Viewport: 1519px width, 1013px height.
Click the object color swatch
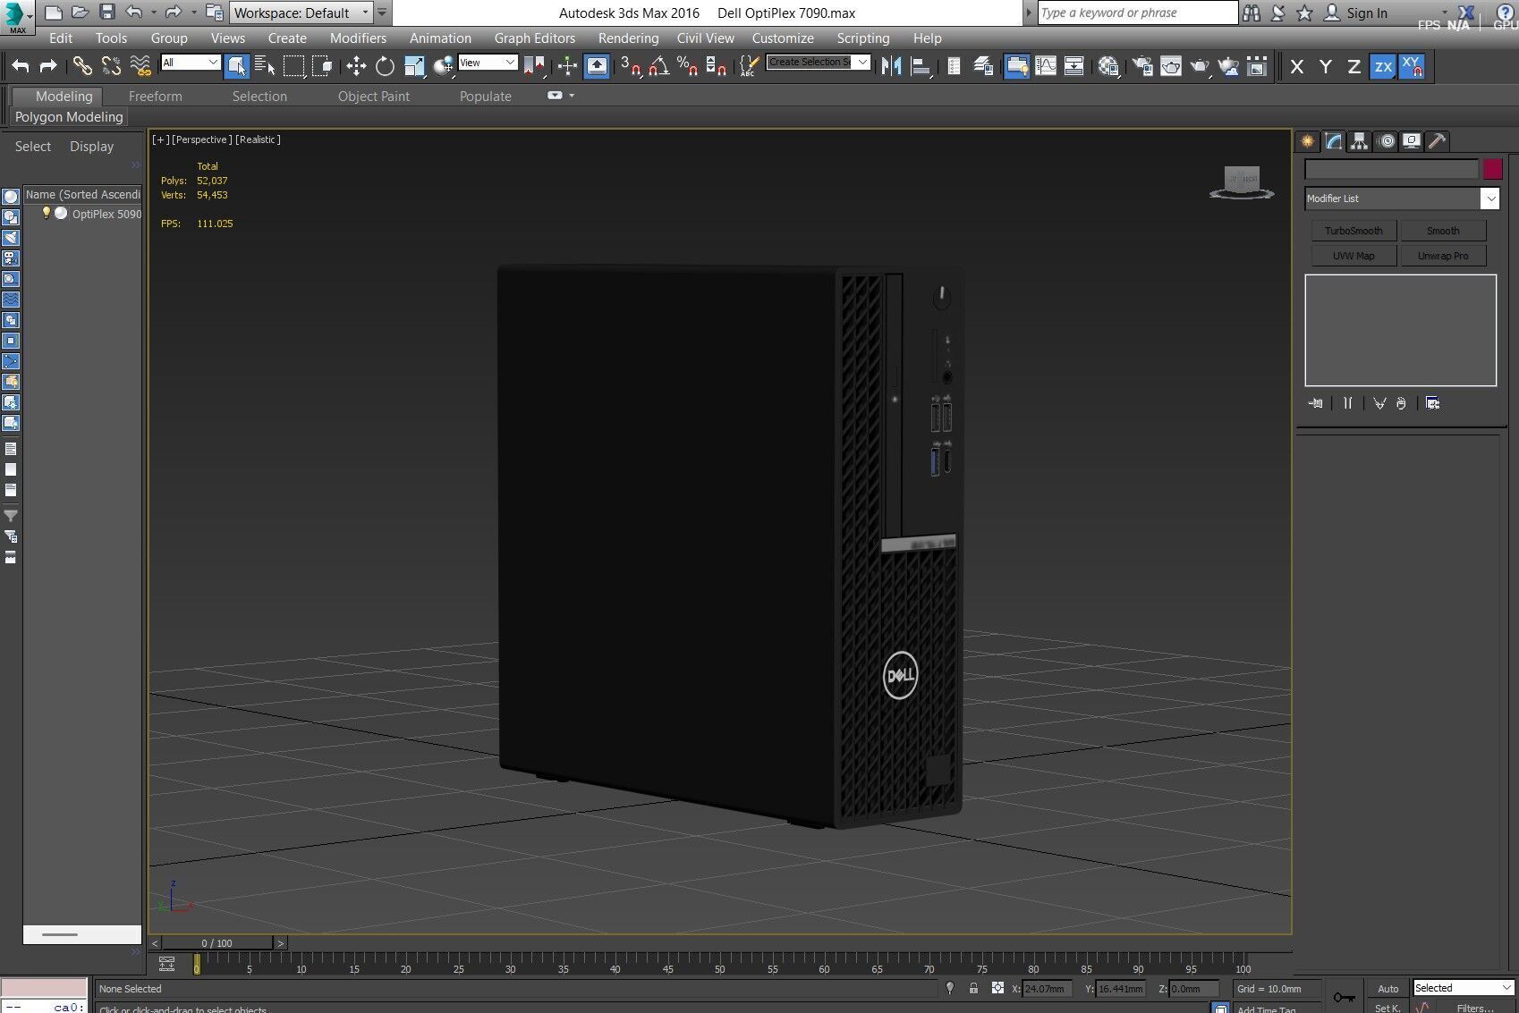[1492, 169]
